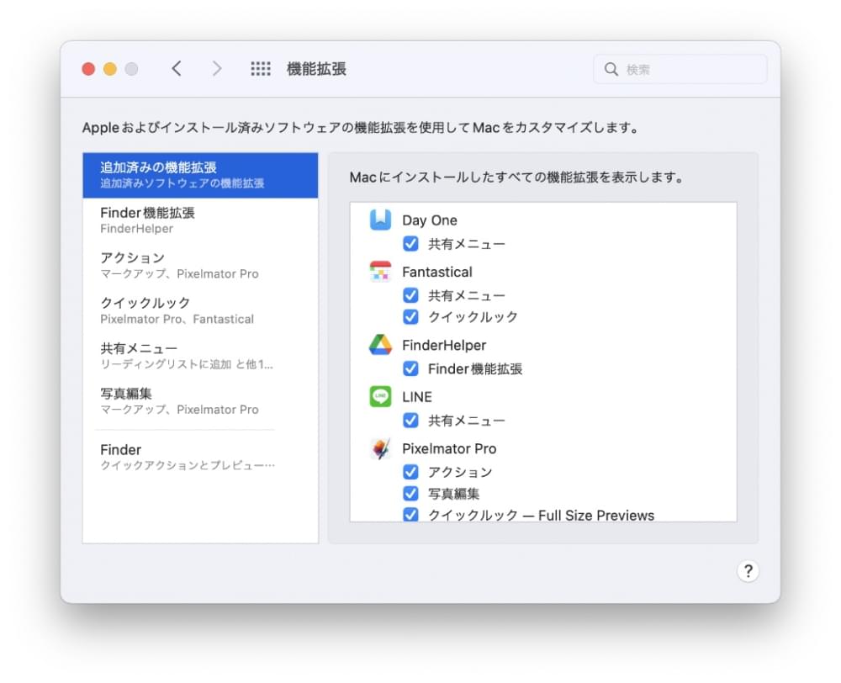Image resolution: width=841 pixels, height=683 pixels.
Task: Toggle クイックルック checkbox under Fantastical
Action: tap(410, 317)
